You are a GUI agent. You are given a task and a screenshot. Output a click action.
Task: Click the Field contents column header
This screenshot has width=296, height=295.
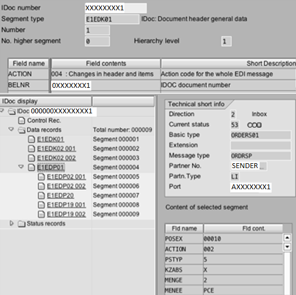106,63
